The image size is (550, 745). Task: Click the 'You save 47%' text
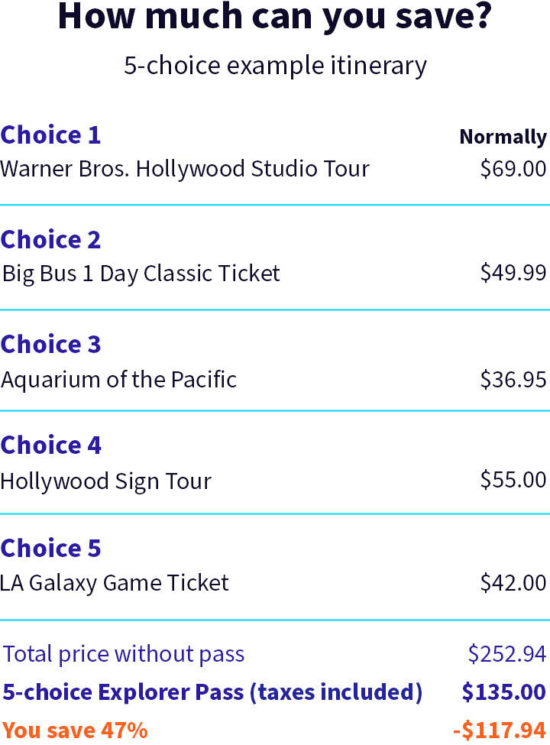pyautogui.click(x=75, y=730)
